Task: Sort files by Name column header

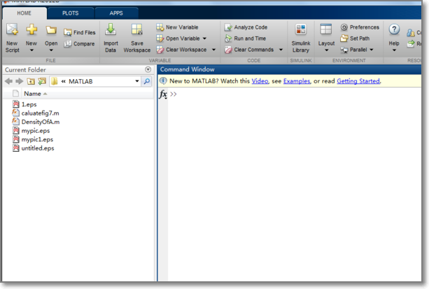Action: point(32,94)
